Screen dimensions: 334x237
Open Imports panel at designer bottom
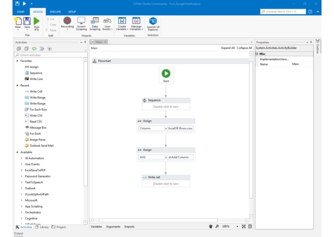click(x=129, y=226)
